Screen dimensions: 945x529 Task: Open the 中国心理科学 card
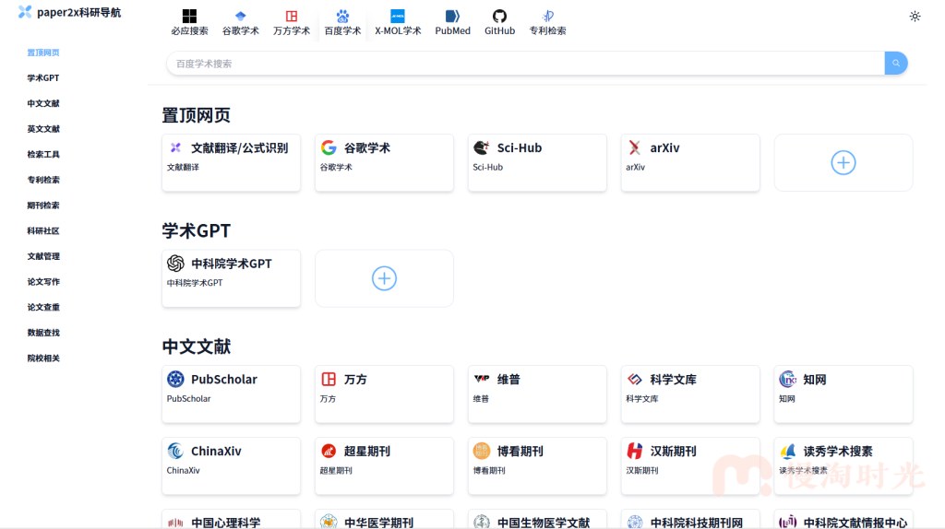pos(231,520)
